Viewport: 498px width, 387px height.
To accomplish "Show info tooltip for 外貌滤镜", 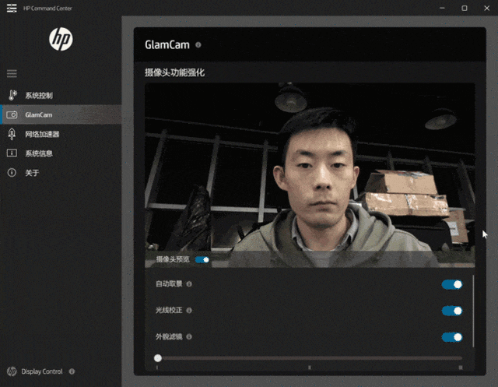I will coord(189,337).
